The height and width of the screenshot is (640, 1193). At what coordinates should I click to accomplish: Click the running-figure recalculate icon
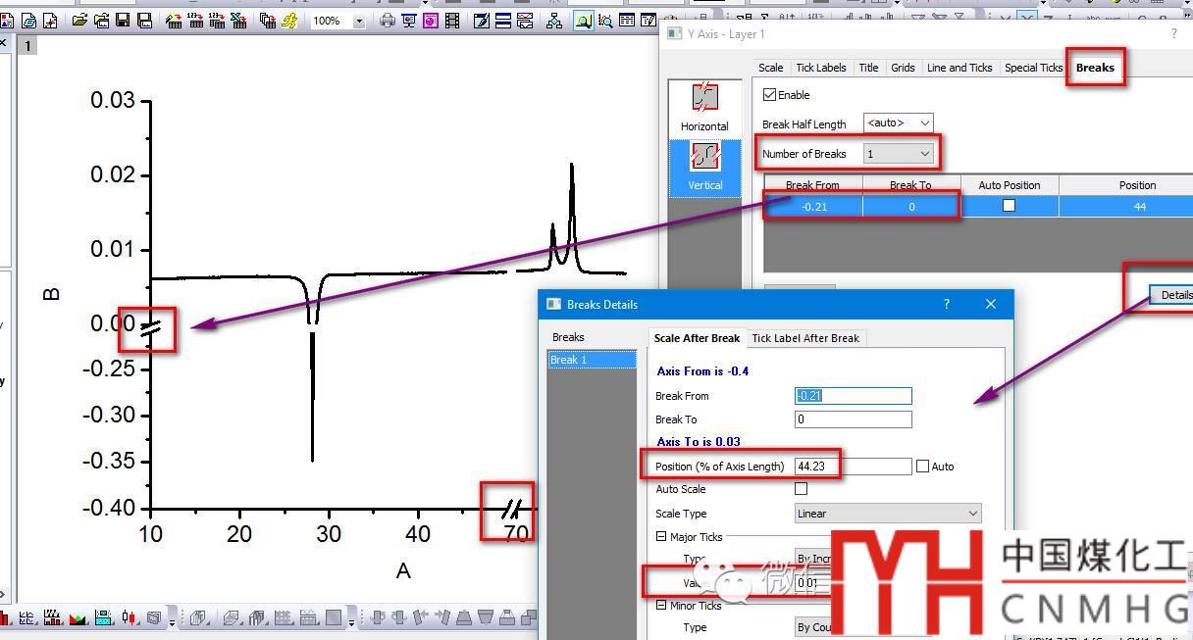tap(289, 21)
